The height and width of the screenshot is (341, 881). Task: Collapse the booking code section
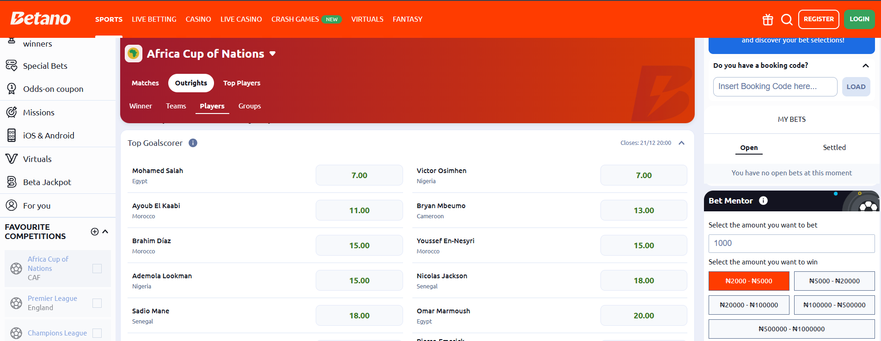tap(866, 66)
